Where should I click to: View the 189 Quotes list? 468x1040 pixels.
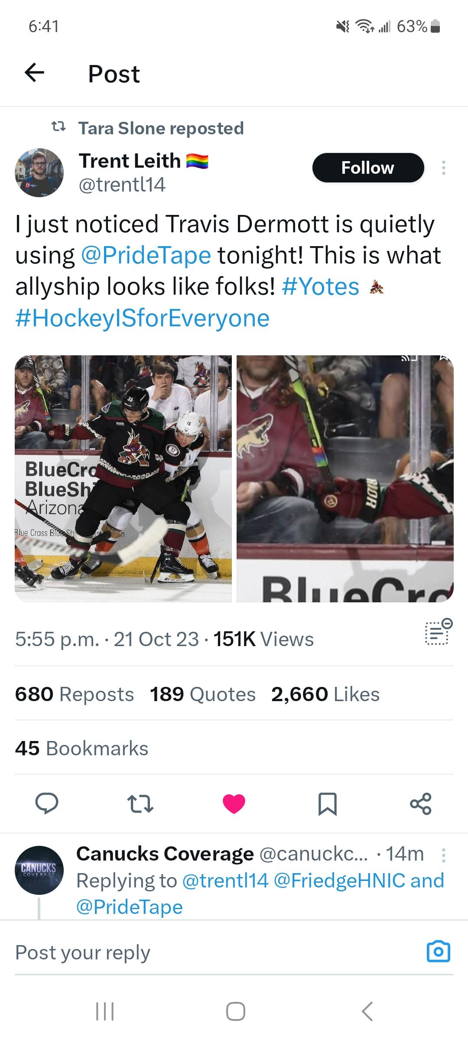click(203, 694)
